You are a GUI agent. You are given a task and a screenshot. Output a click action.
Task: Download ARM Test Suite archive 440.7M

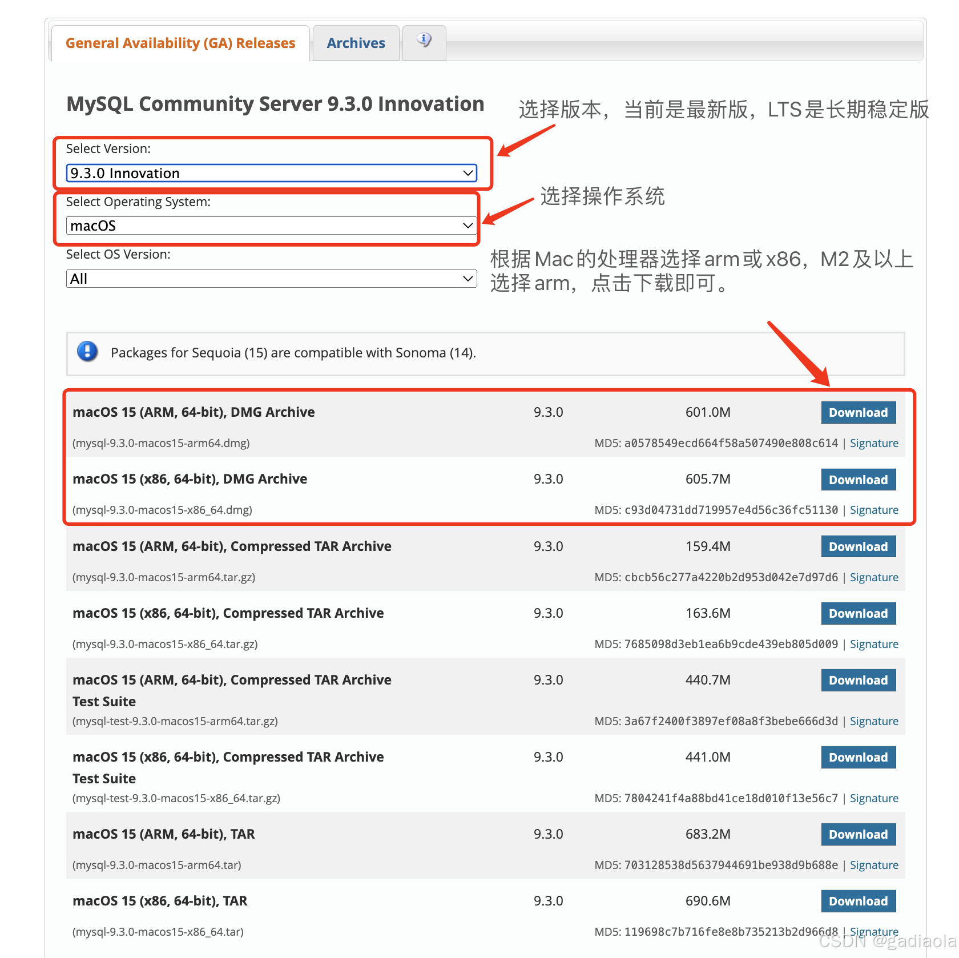tap(858, 680)
